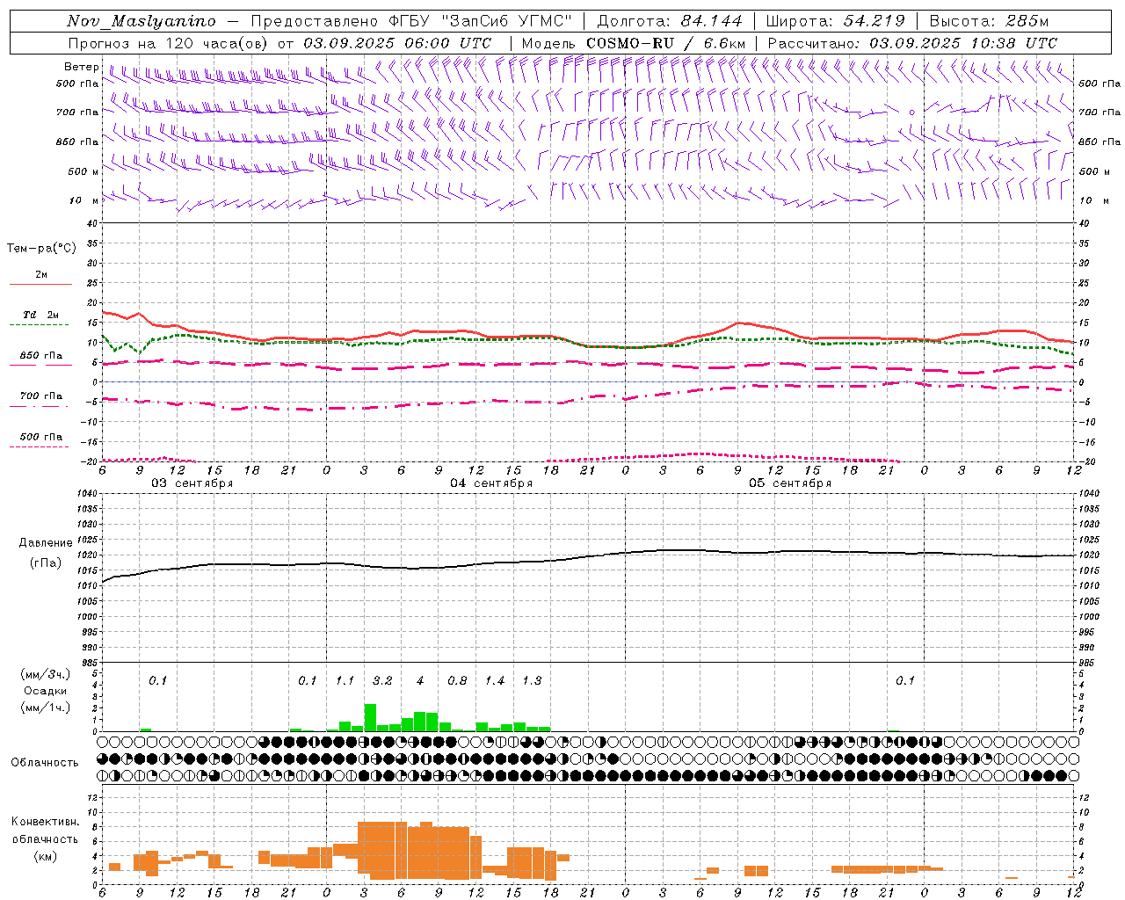Click the Облачность cloud cover label
The width and height of the screenshot is (1125, 900).
click(x=45, y=763)
